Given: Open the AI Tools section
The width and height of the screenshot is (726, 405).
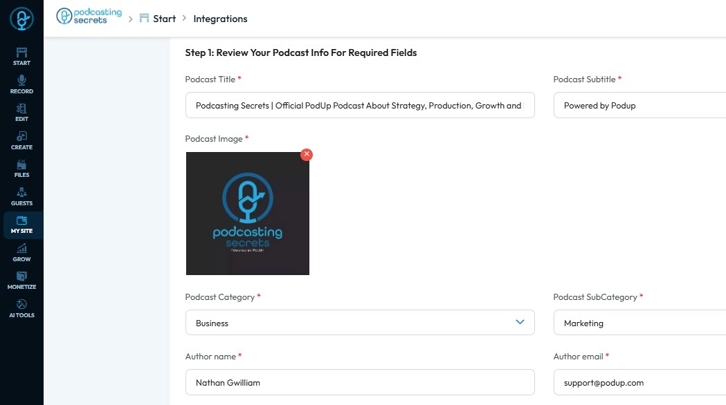Looking at the screenshot, I should tap(21, 308).
